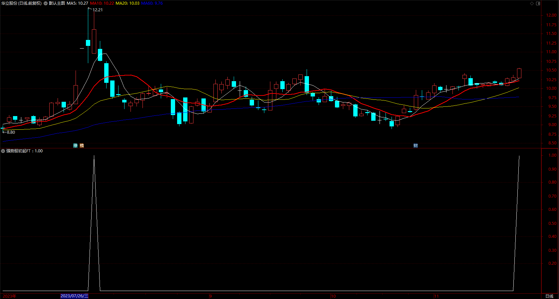The image size is (559, 299).
Task: Expand the 强势股初起FT sub-indicator dropdown arrow
Action: point(3,151)
